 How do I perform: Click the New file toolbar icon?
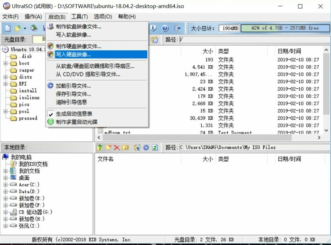click(x=8, y=28)
